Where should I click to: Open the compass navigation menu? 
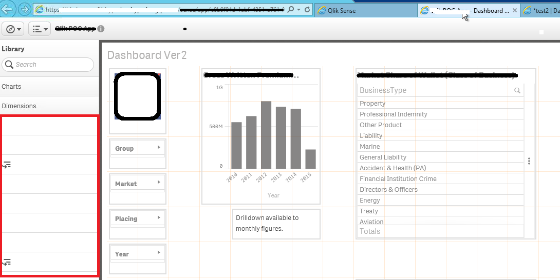click(x=13, y=29)
